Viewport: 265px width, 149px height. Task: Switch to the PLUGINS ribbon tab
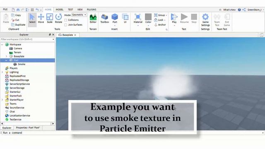pyautogui.click(x=92, y=10)
